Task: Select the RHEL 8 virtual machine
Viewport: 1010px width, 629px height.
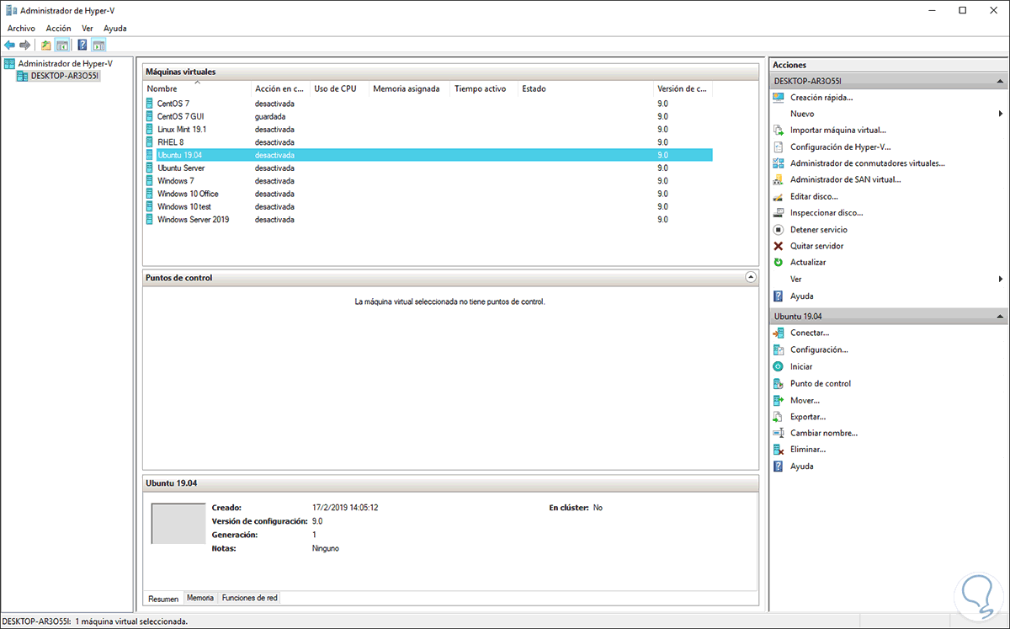Action: coord(428,142)
